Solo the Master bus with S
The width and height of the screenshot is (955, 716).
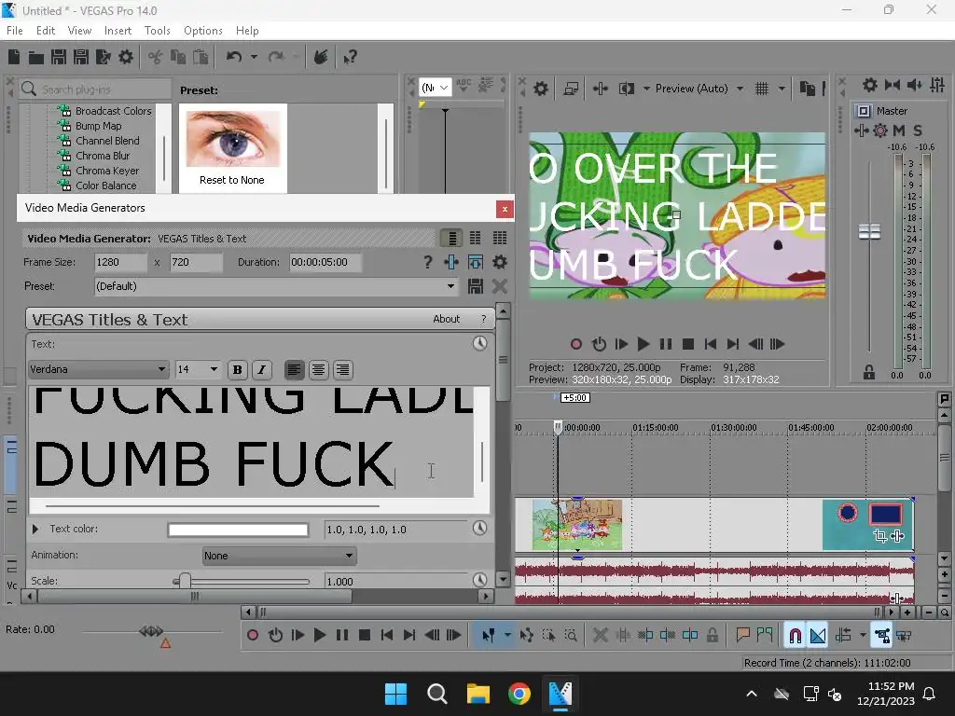click(x=918, y=131)
